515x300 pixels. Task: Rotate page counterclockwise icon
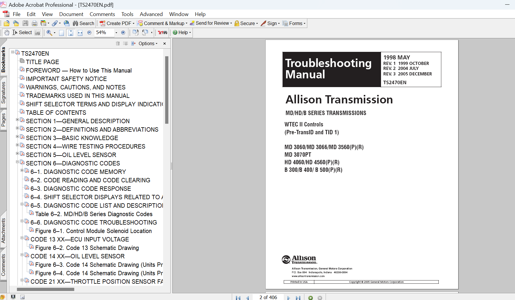[145, 33]
